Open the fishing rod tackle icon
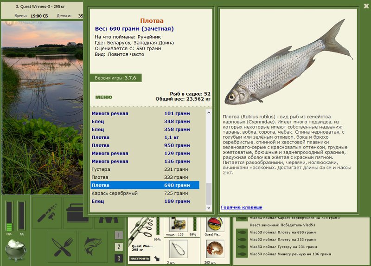371x266 pixels. click(x=47, y=213)
